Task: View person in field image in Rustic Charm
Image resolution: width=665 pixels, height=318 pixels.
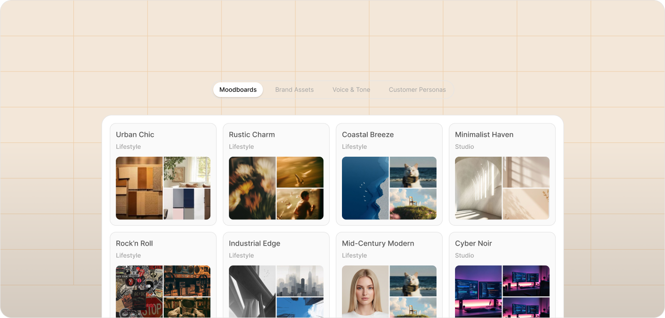Action: coord(300,204)
